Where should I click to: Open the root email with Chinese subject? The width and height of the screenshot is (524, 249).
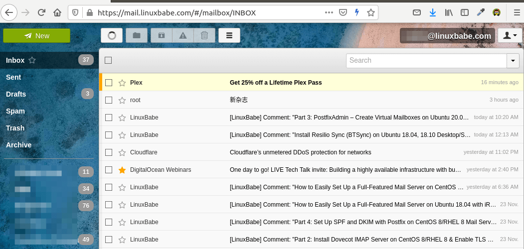pyautogui.click(x=238, y=100)
